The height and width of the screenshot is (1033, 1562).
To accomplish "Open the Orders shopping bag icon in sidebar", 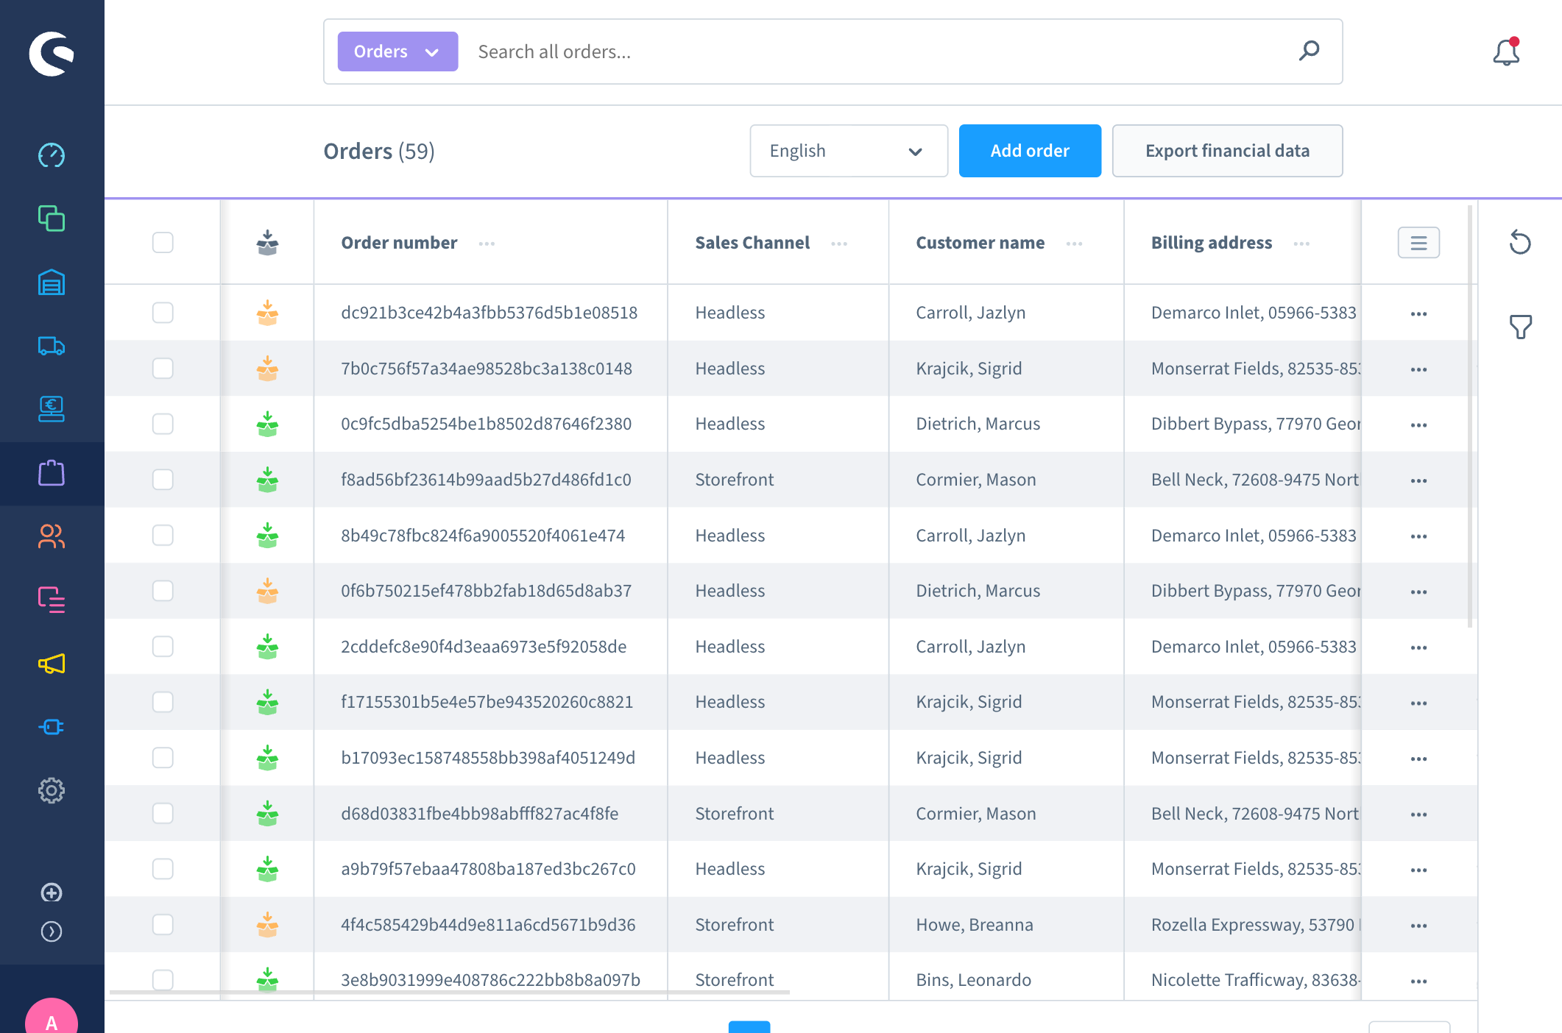I will 52,473.
